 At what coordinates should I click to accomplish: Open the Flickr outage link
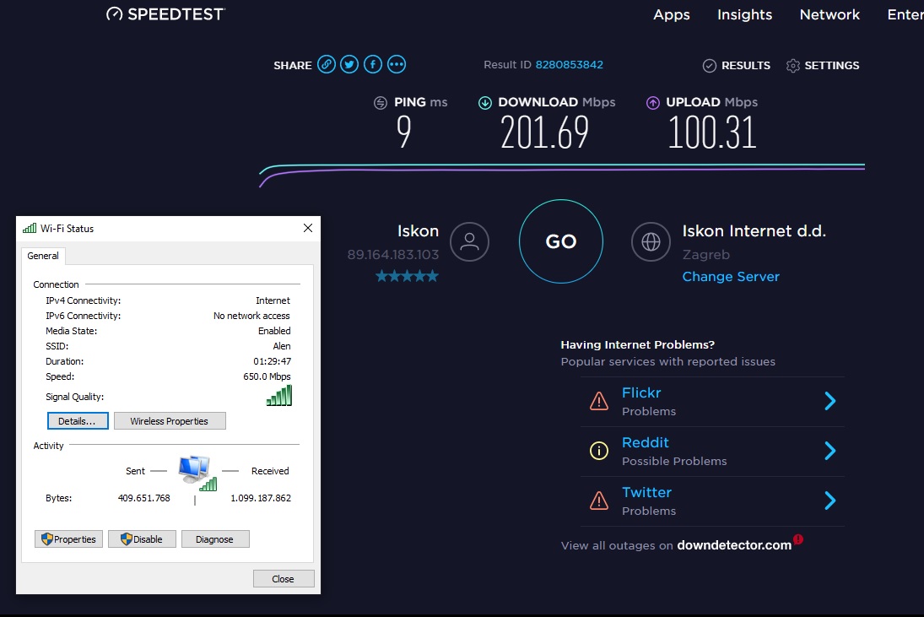coord(641,392)
